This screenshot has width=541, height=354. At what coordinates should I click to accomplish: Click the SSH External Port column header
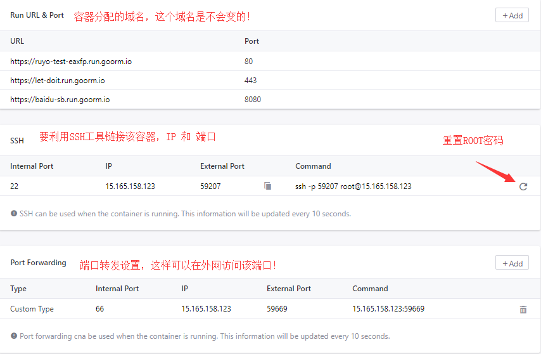pyautogui.click(x=222, y=166)
